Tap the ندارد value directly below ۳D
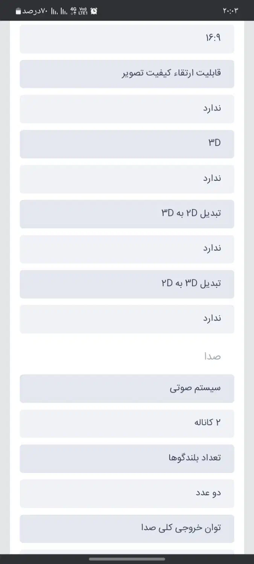254x564 pixels. (127, 179)
